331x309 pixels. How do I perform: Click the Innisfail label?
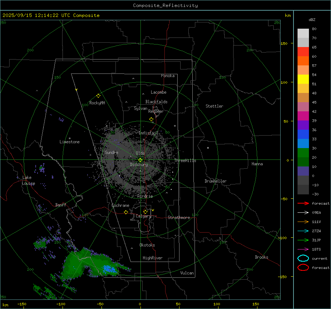coord(148,133)
